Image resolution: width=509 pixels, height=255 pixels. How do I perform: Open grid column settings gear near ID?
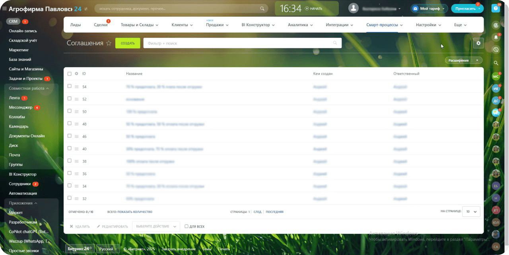click(x=76, y=74)
